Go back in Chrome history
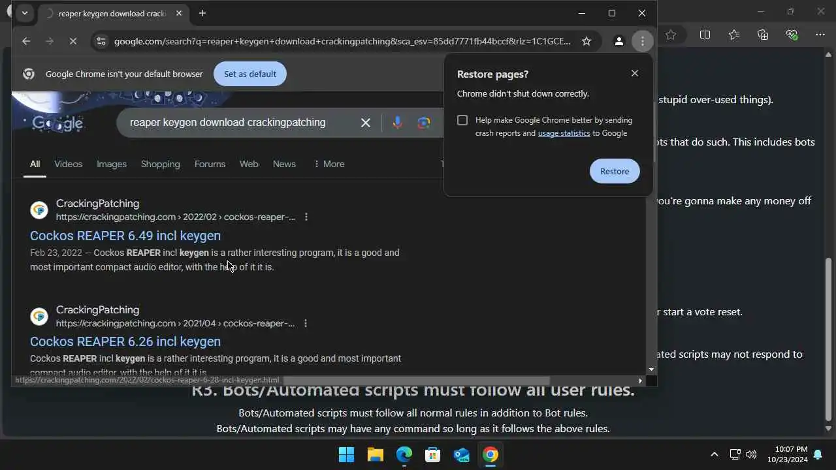836x470 pixels. [26, 41]
